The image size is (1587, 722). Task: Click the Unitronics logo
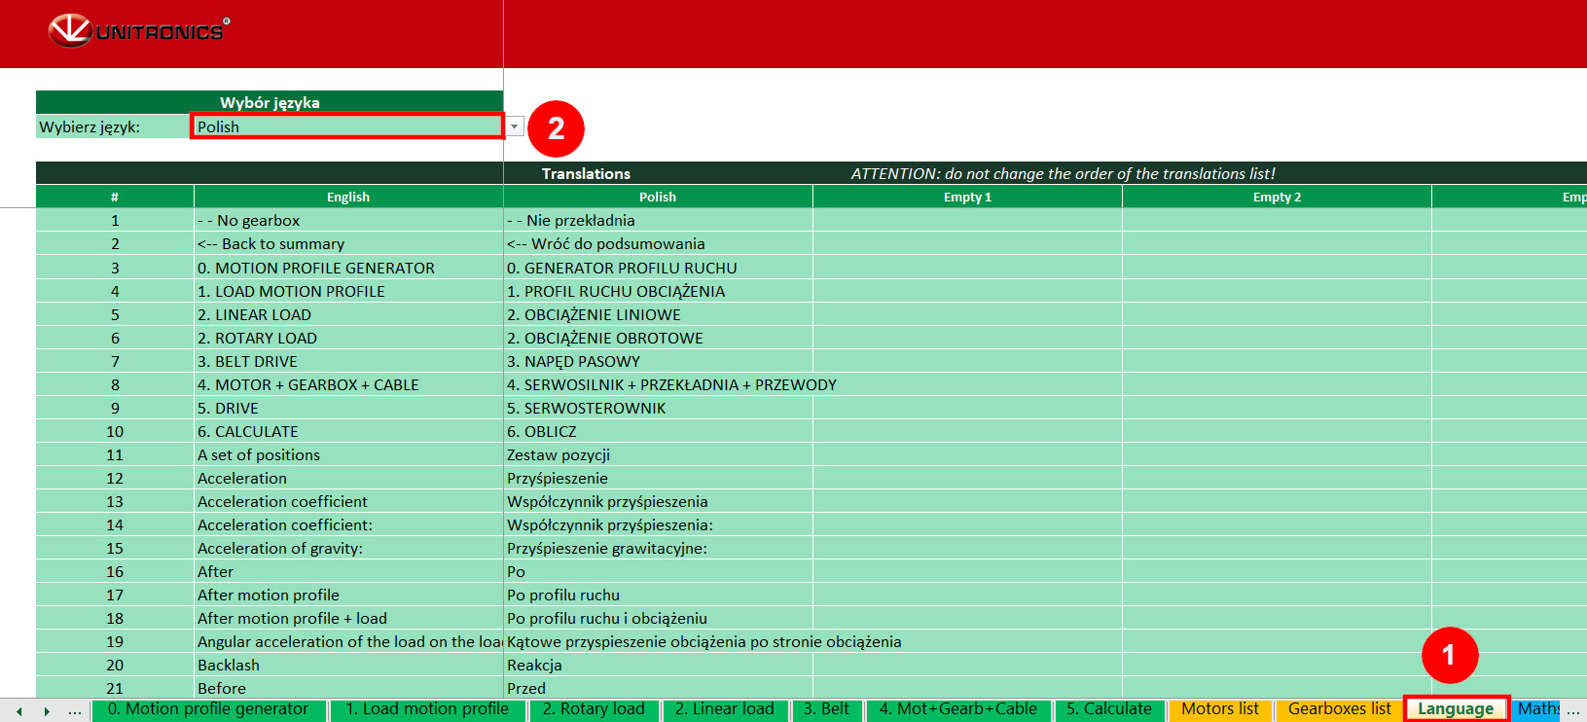click(x=139, y=31)
